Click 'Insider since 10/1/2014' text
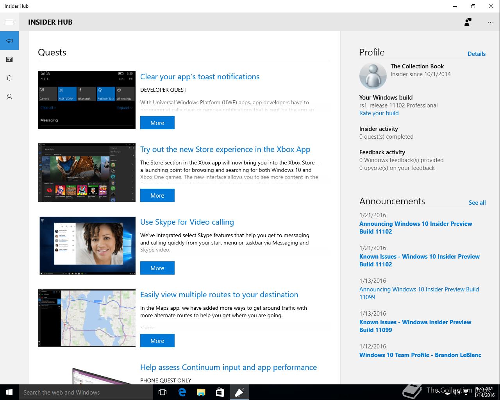 [x=421, y=74]
